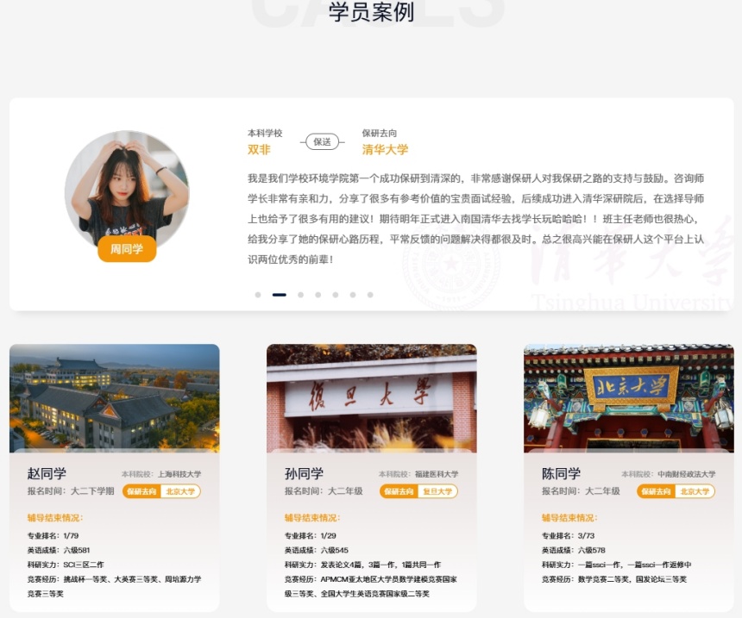Click the 陈同学 card name

561,473
